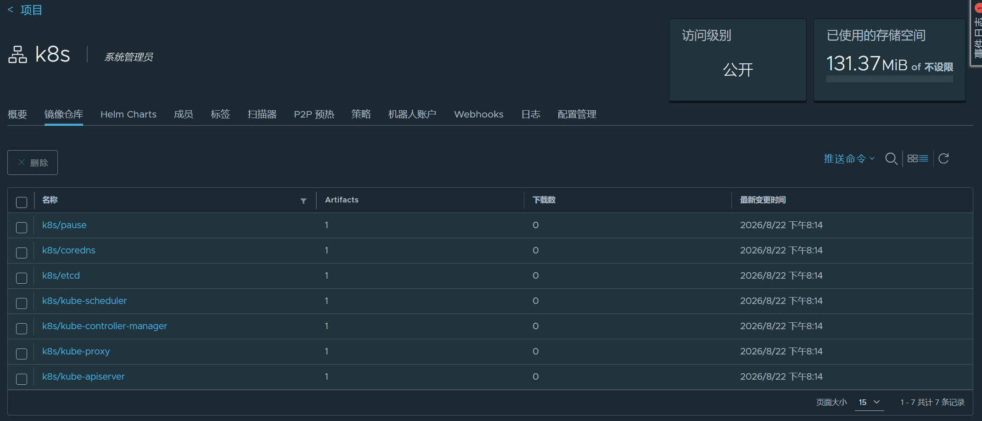Image resolution: width=982 pixels, height=421 pixels.
Task: Switch to the 成员 tab
Action: pyautogui.click(x=184, y=114)
